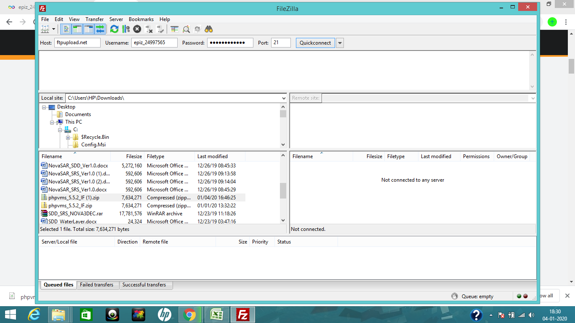Click the SDD_SRS_NOVA3DEC.rar WinRAR file icon
Screen dimensions: 575x323
[44, 214]
